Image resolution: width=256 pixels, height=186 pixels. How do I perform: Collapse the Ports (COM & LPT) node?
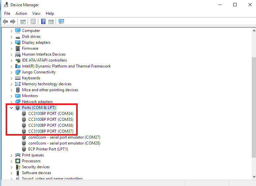coord(11,108)
